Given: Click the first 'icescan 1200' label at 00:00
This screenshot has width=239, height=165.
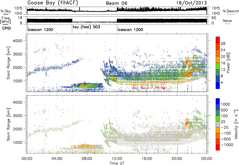Looking at the screenshot, I should coord(41,29).
